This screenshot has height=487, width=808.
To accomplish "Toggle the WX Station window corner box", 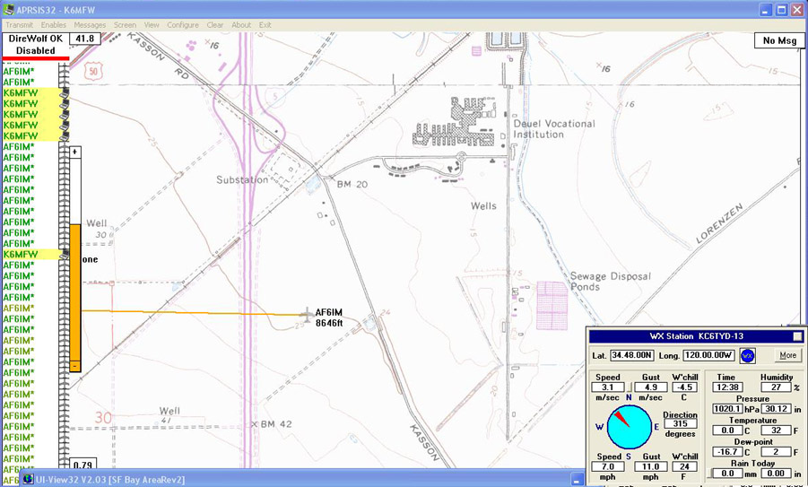I will pyautogui.click(x=797, y=336).
